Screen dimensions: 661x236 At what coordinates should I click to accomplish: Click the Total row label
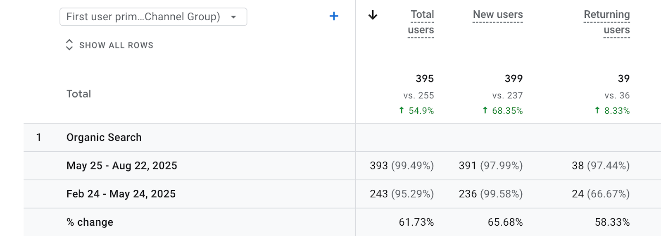coord(79,94)
